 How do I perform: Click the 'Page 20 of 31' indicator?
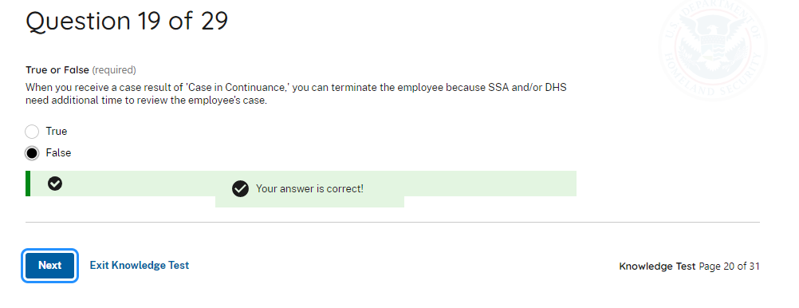(x=729, y=267)
